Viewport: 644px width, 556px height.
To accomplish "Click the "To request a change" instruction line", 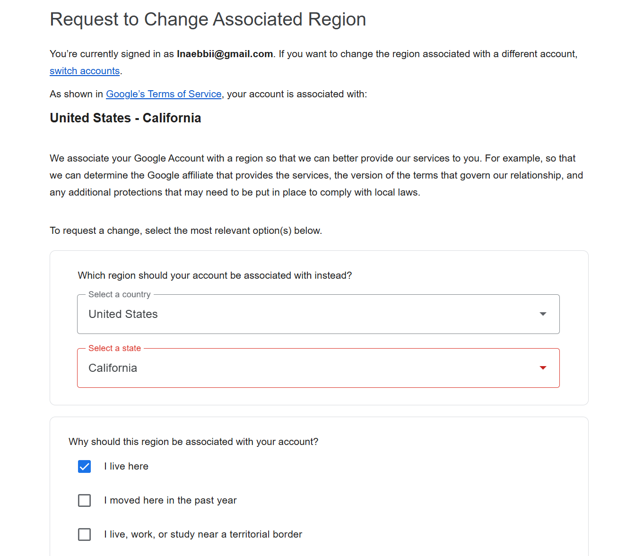I will pyautogui.click(x=186, y=231).
